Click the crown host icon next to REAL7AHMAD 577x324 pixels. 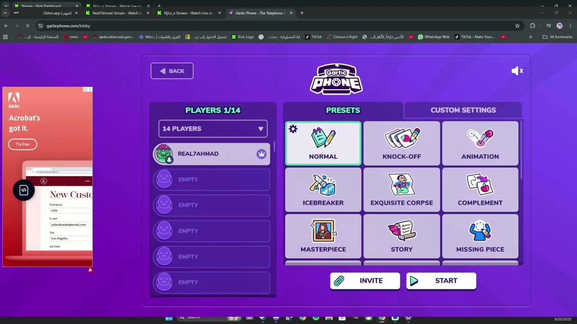(x=261, y=154)
